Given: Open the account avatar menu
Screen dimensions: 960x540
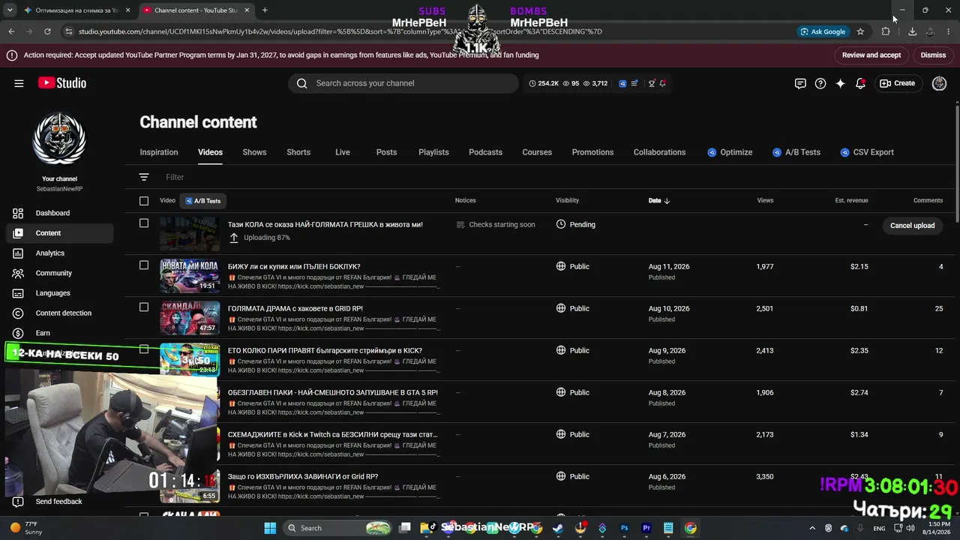Looking at the screenshot, I should coord(939,83).
